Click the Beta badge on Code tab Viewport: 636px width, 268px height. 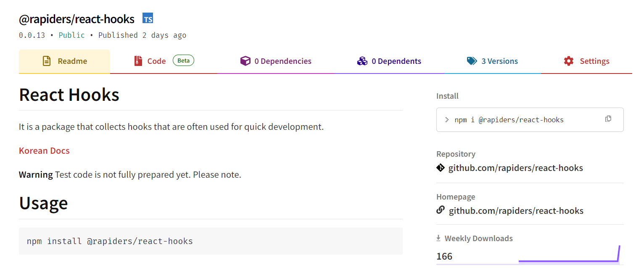click(x=183, y=60)
